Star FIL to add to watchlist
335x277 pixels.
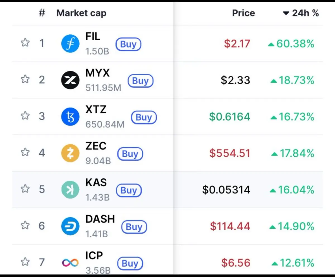25,43
